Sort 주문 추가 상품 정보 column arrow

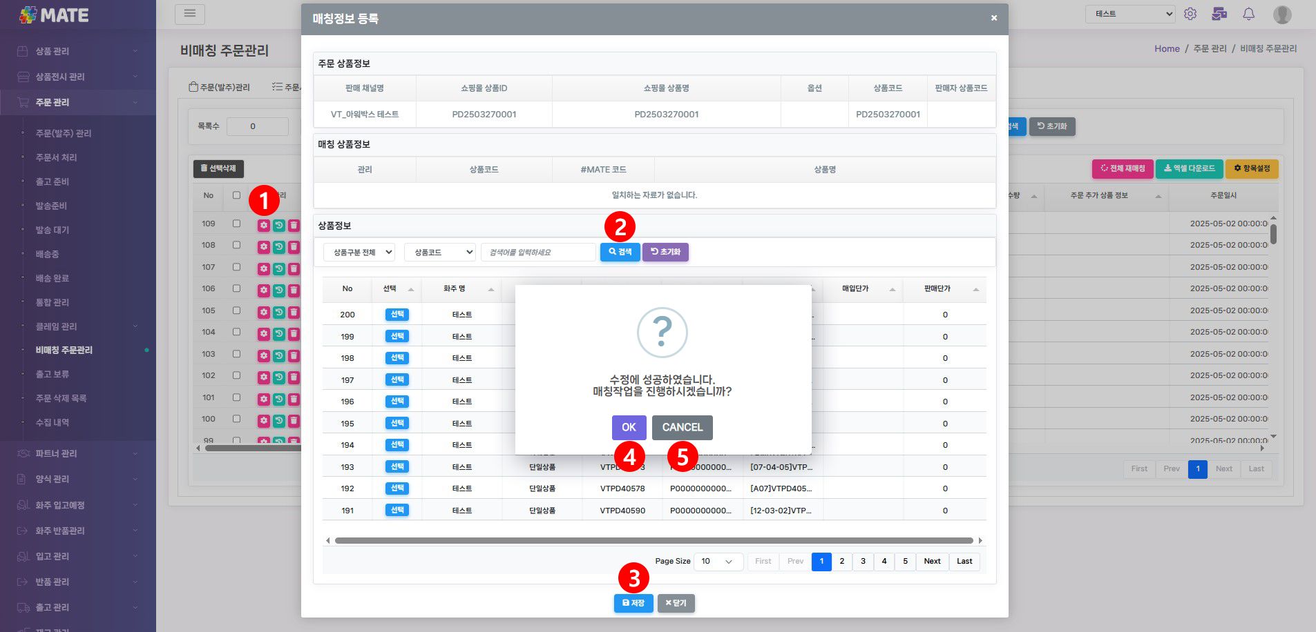(1158, 196)
